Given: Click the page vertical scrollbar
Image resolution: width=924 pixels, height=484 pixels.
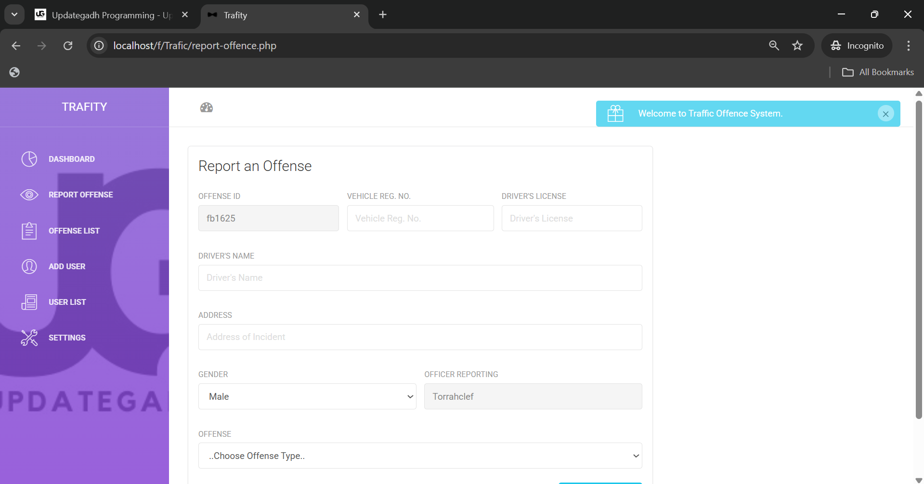Looking at the screenshot, I should 919,260.
